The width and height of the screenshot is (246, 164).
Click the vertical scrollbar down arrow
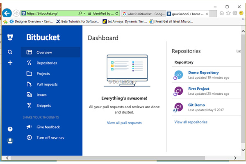coord(243,150)
